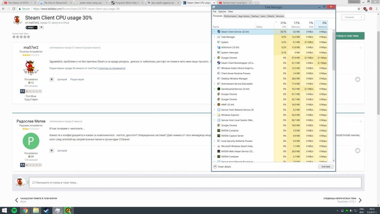The image size is (380, 214).
Task: Click NVIDIA Capture Server process icon
Action: click(x=218, y=136)
